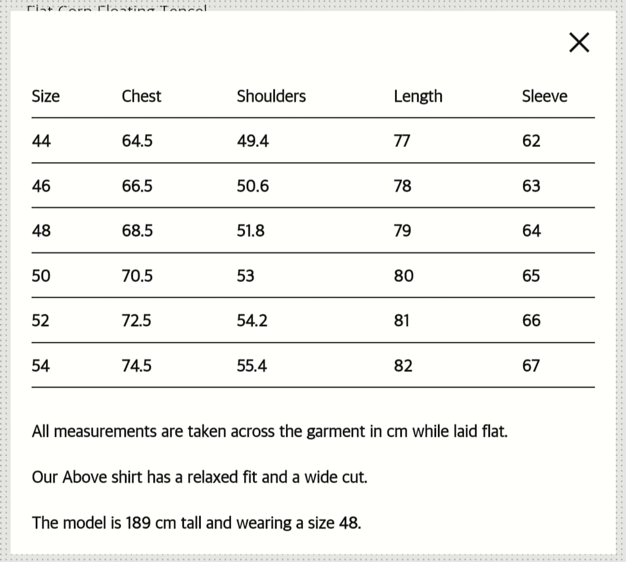The height and width of the screenshot is (562, 626).
Task: Select size 52 in the table
Action: [x=41, y=321]
